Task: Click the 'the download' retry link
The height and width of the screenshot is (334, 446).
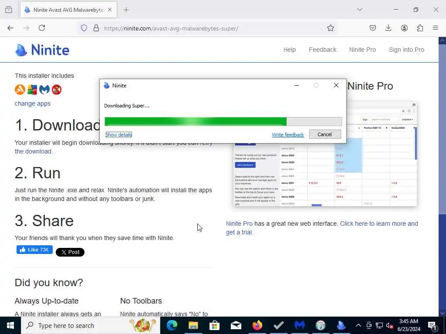Action: (x=34, y=151)
